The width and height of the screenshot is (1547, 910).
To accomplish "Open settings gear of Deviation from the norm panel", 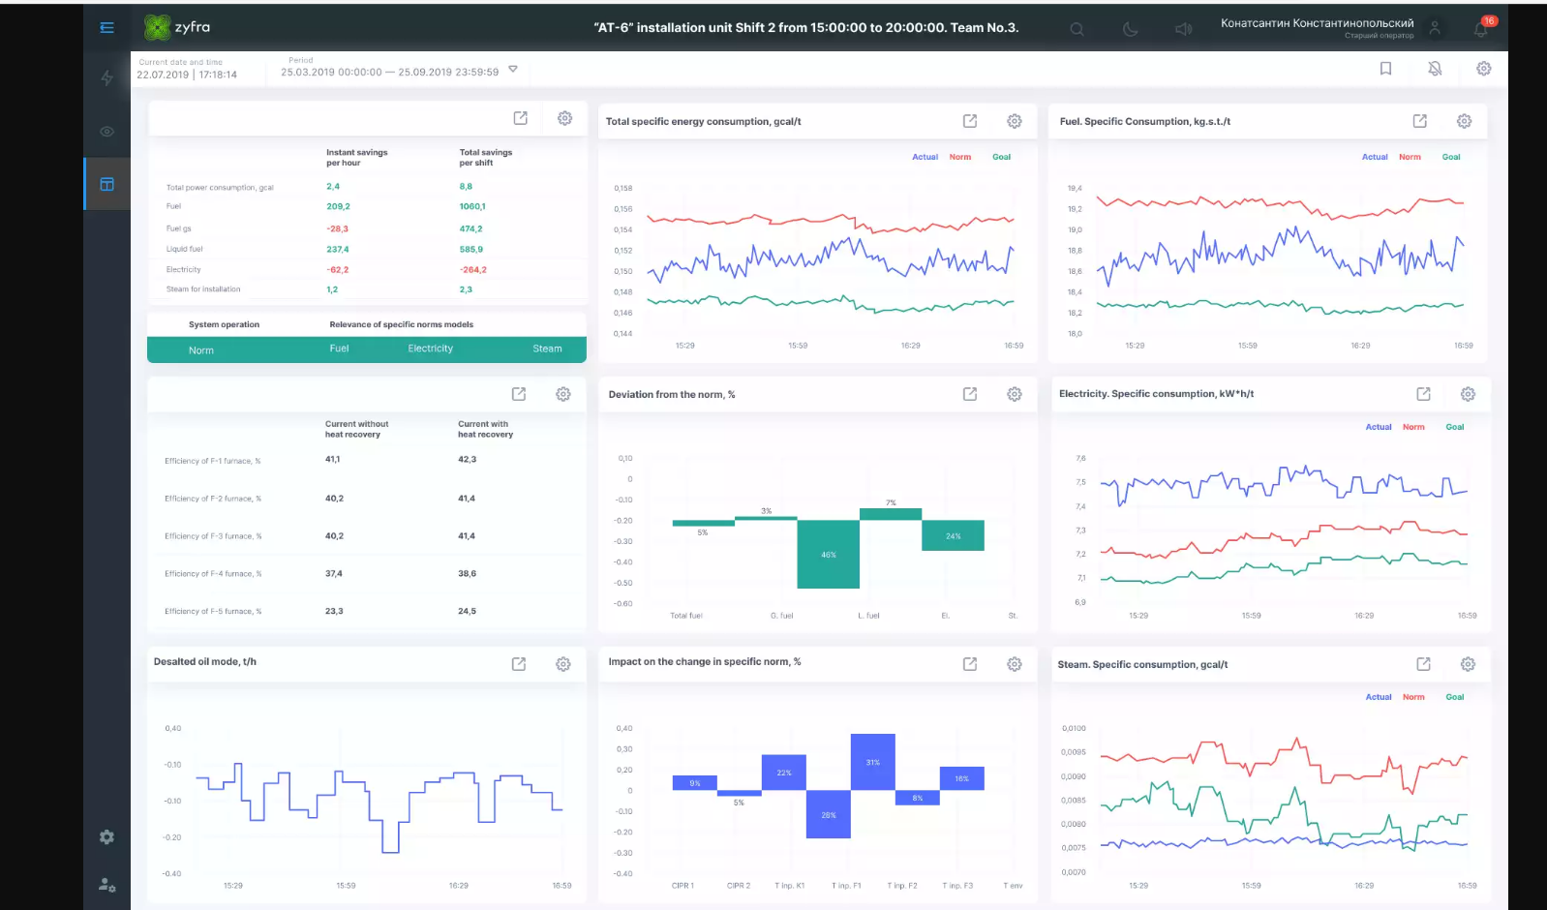I will [x=1014, y=394].
